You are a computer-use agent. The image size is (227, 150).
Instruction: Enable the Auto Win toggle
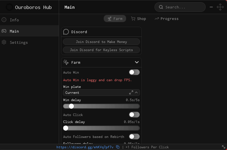[x=134, y=72]
